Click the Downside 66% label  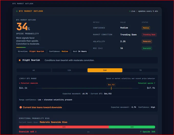coord(28,132)
